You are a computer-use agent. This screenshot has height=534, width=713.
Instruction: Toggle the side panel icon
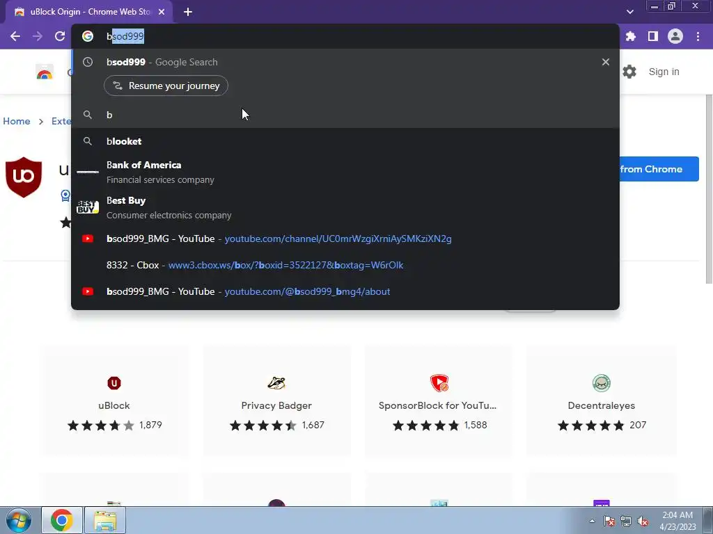(x=653, y=36)
